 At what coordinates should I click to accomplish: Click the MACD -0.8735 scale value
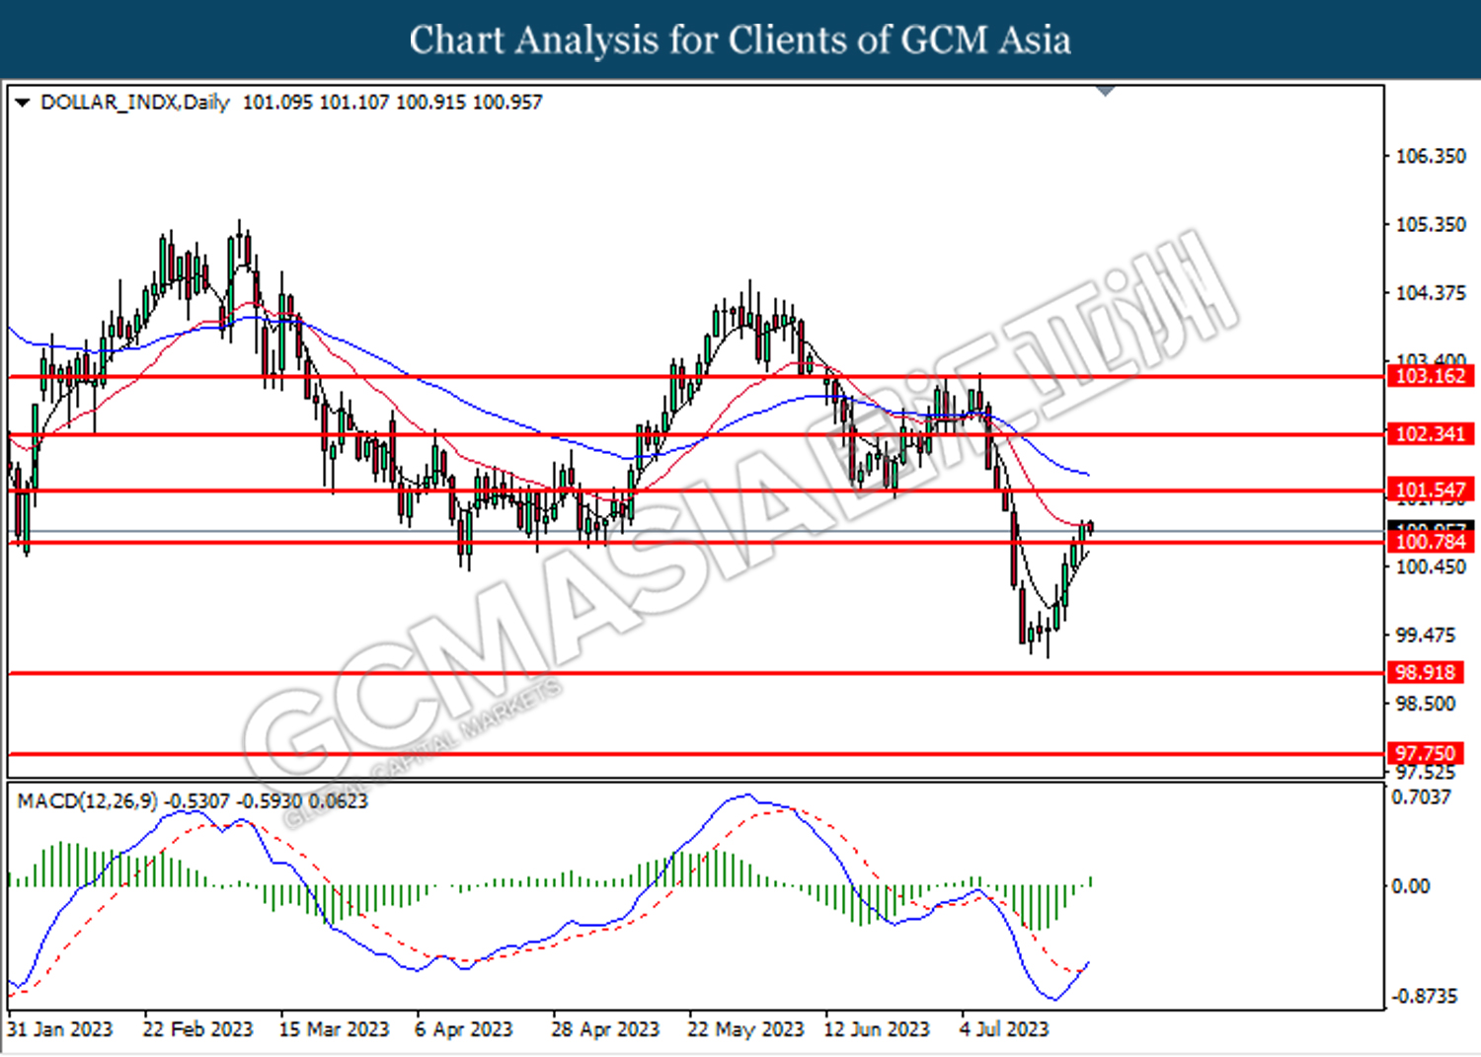[1425, 996]
